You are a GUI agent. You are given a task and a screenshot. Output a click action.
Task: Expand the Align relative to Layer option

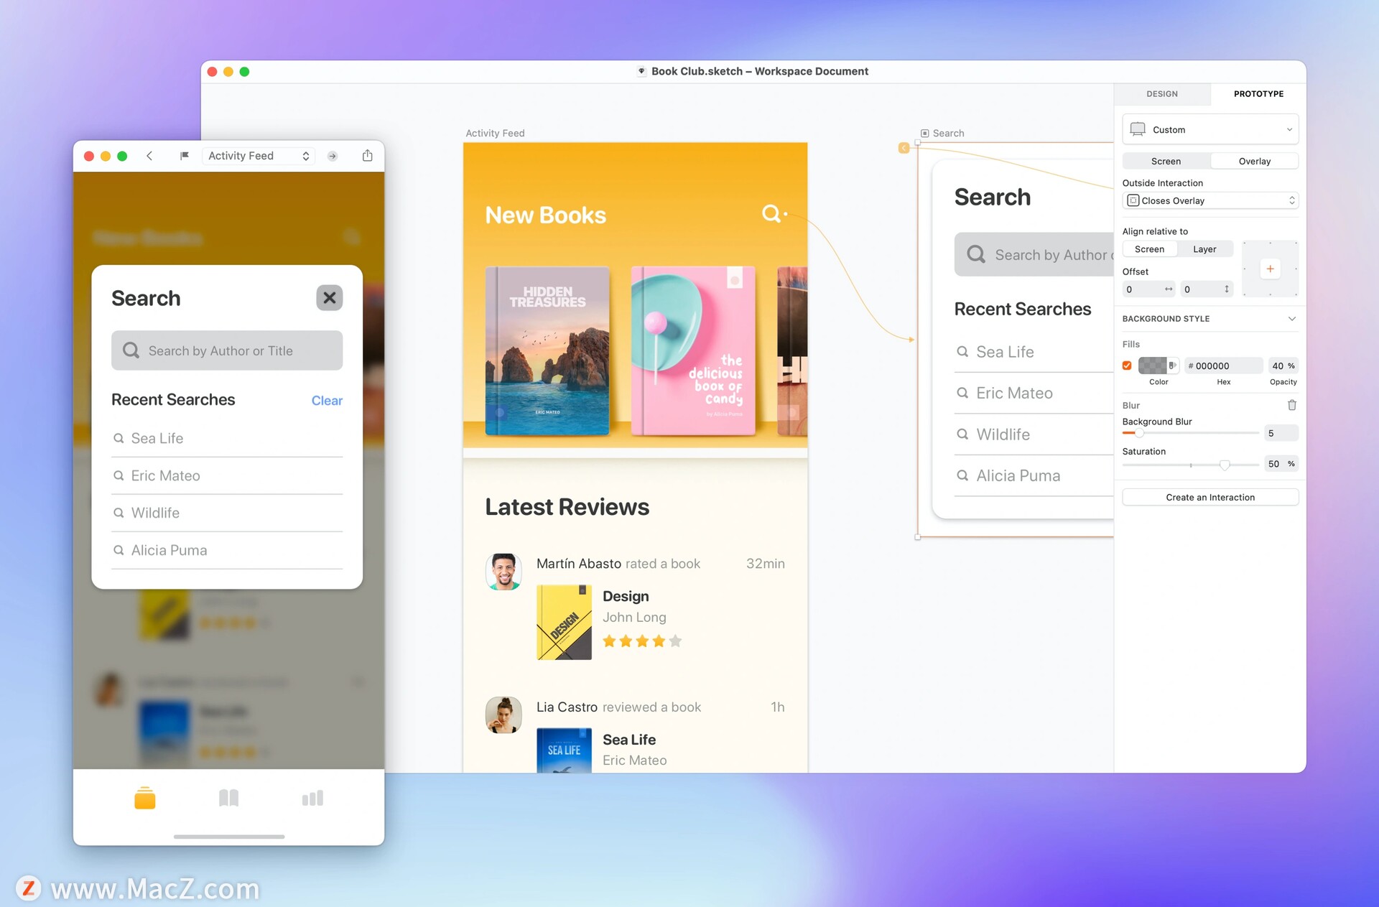point(1205,249)
